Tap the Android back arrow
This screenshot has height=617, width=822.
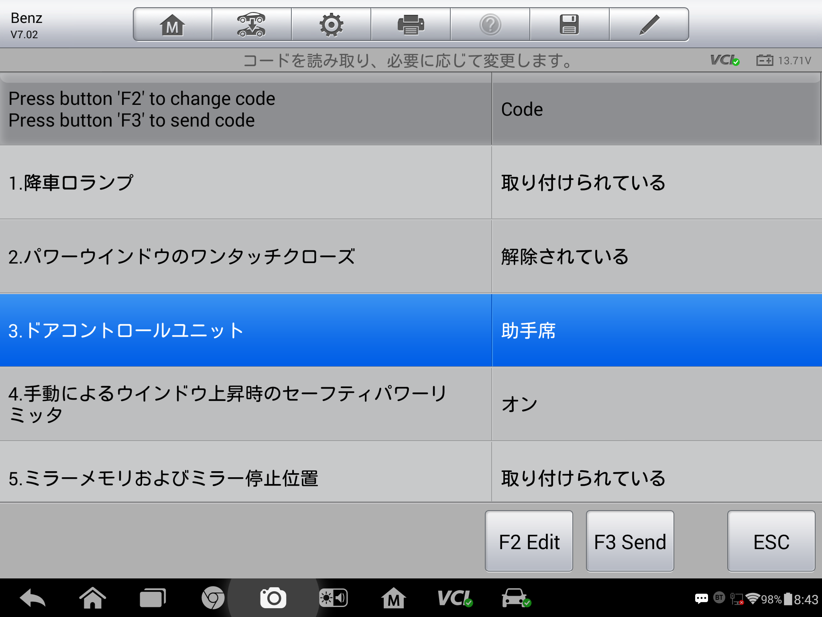point(33,598)
